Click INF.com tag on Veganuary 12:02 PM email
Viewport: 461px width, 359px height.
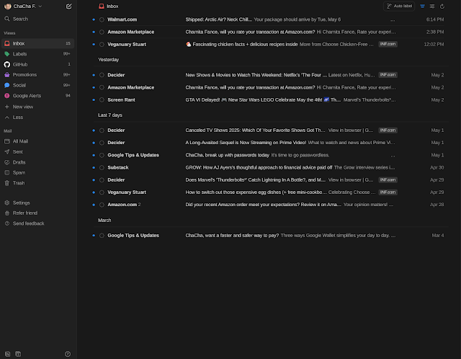(388, 44)
